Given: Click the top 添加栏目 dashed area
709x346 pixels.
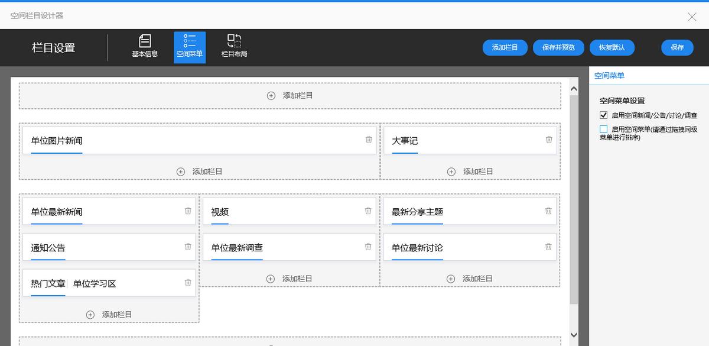Looking at the screenshot, I should click(290, 95).
